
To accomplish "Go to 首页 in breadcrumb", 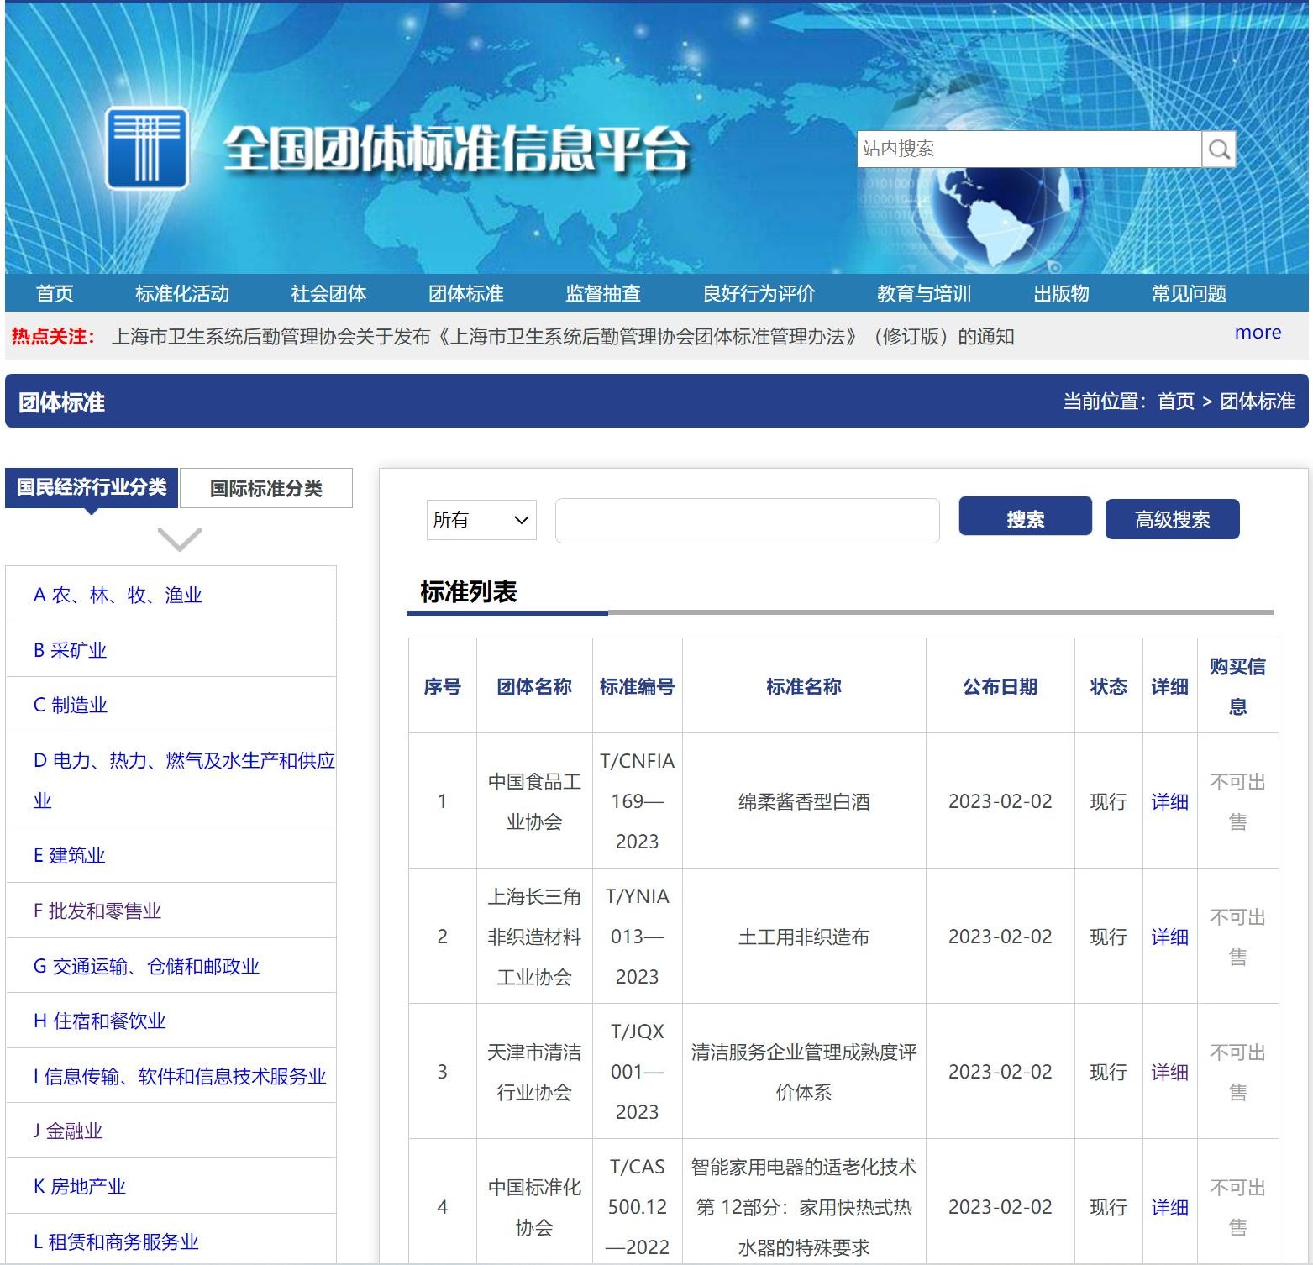I will coord(1176,402).
